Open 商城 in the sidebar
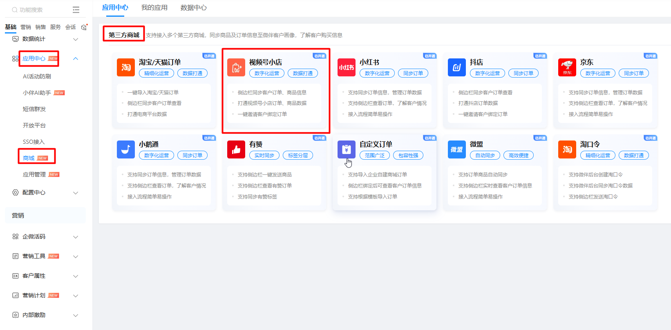The width and height of the screenshot is (671, 330). pyautogui.click(x=29, y=158)
